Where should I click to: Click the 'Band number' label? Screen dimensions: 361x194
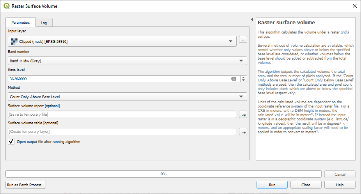(x=19, y=51)
